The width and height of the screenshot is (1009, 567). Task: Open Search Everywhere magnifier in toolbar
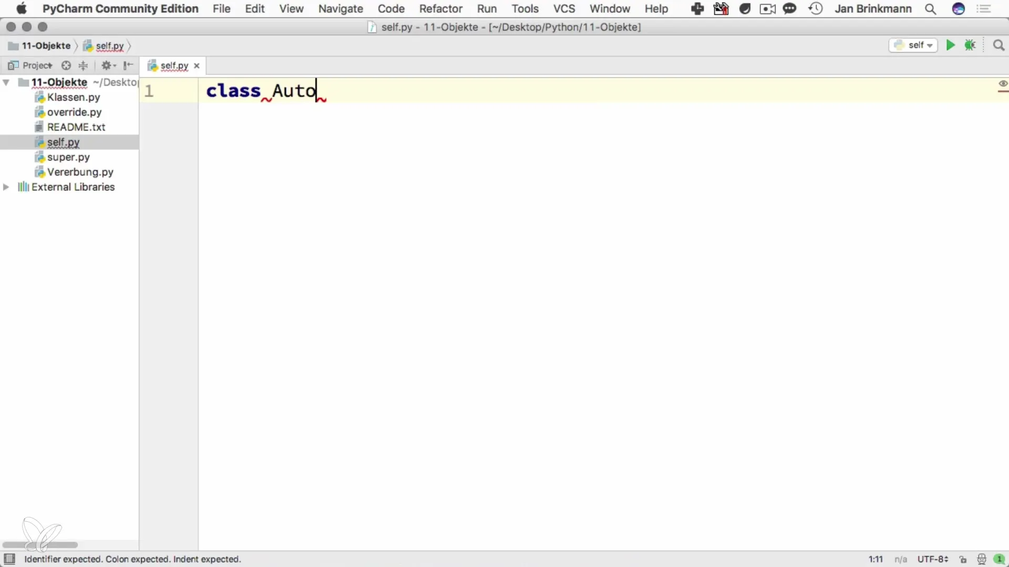click(998, 46)
